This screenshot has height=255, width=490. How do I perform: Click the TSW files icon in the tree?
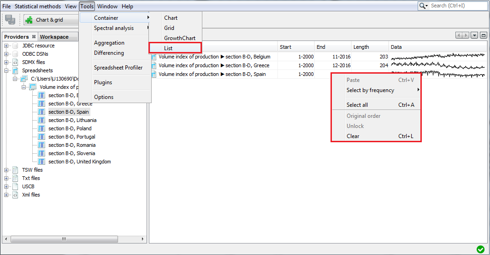pyautogui.click(x=16, y=170)
